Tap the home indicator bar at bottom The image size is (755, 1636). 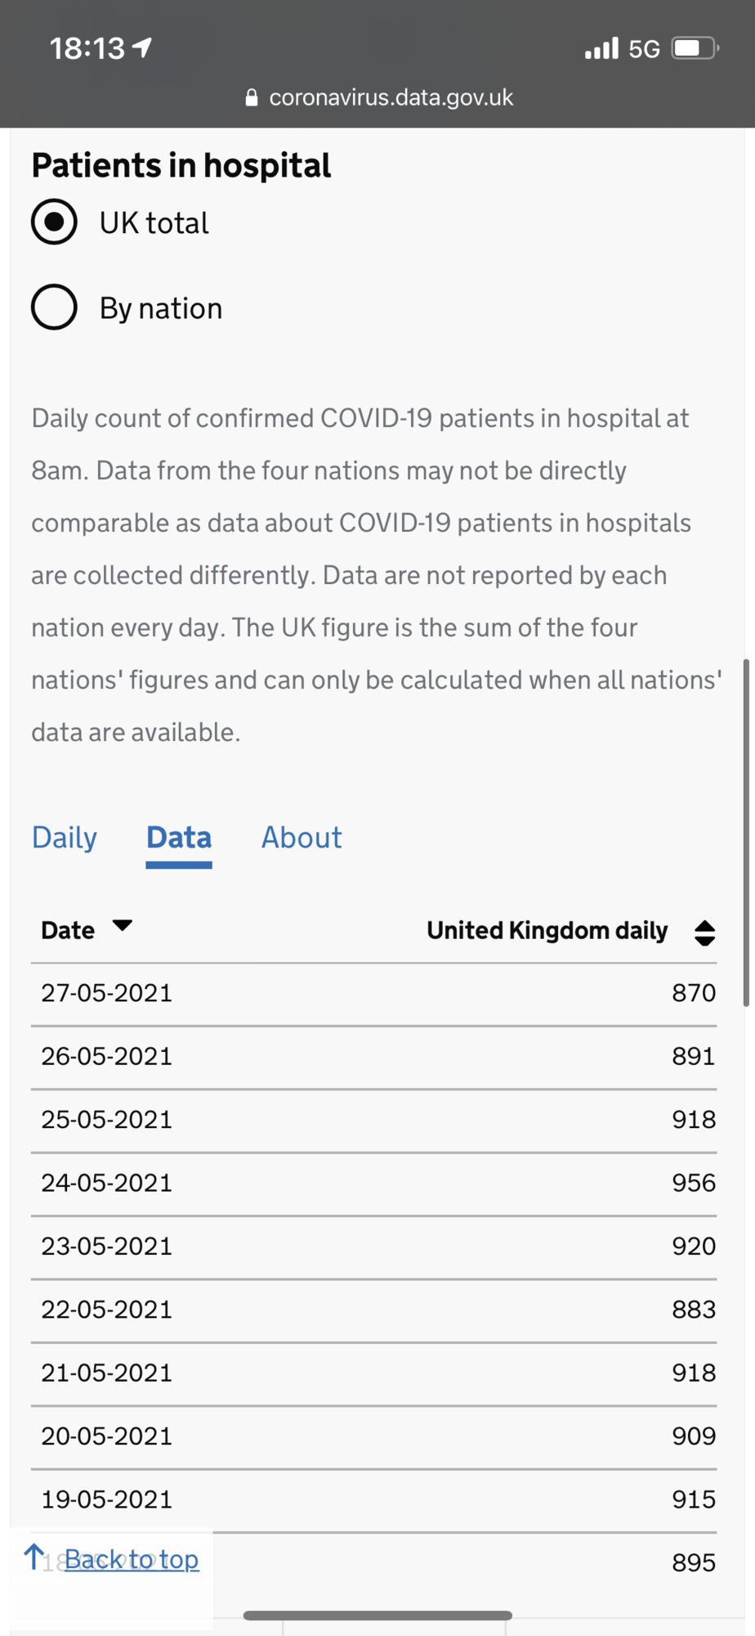tap(377, 1616)
